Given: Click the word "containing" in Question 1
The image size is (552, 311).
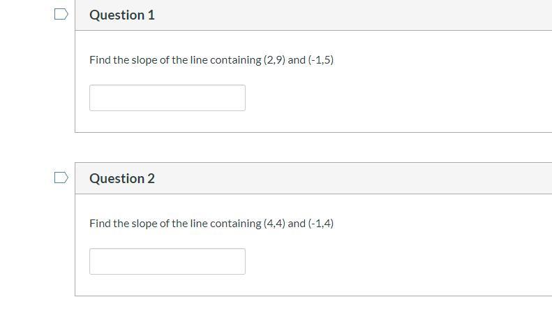Looking at the screenshot, I should (x=236, y=60).
